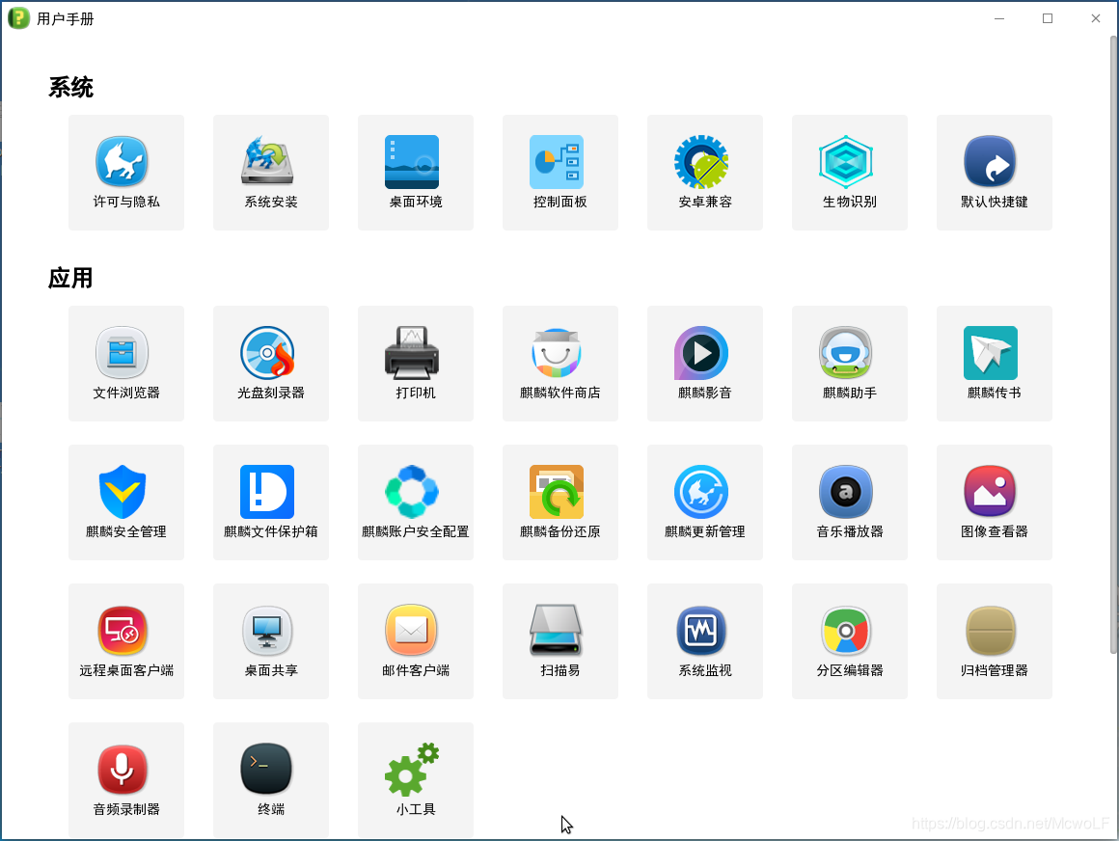Open the 终端 terminal guide

pos(270,779)
